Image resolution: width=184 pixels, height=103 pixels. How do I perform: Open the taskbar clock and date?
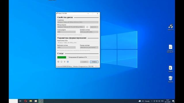pyautogui.click(x=168, y=101)
